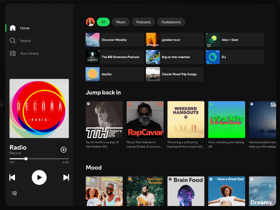This screenshot has width=280, height=210.
Task: Click the DJ blue circle cover icon
Action: 213,57
